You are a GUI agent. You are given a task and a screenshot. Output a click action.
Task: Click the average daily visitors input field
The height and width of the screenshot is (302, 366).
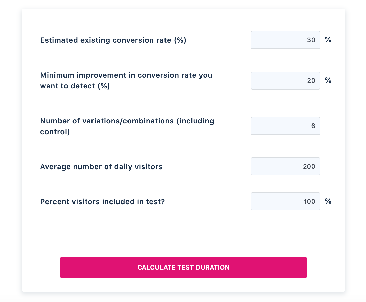coord(285,166)
